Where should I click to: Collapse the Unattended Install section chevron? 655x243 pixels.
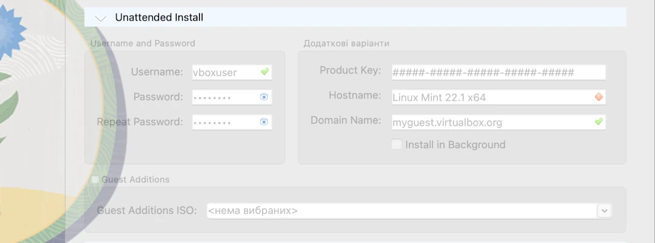[x=101, y=18]
